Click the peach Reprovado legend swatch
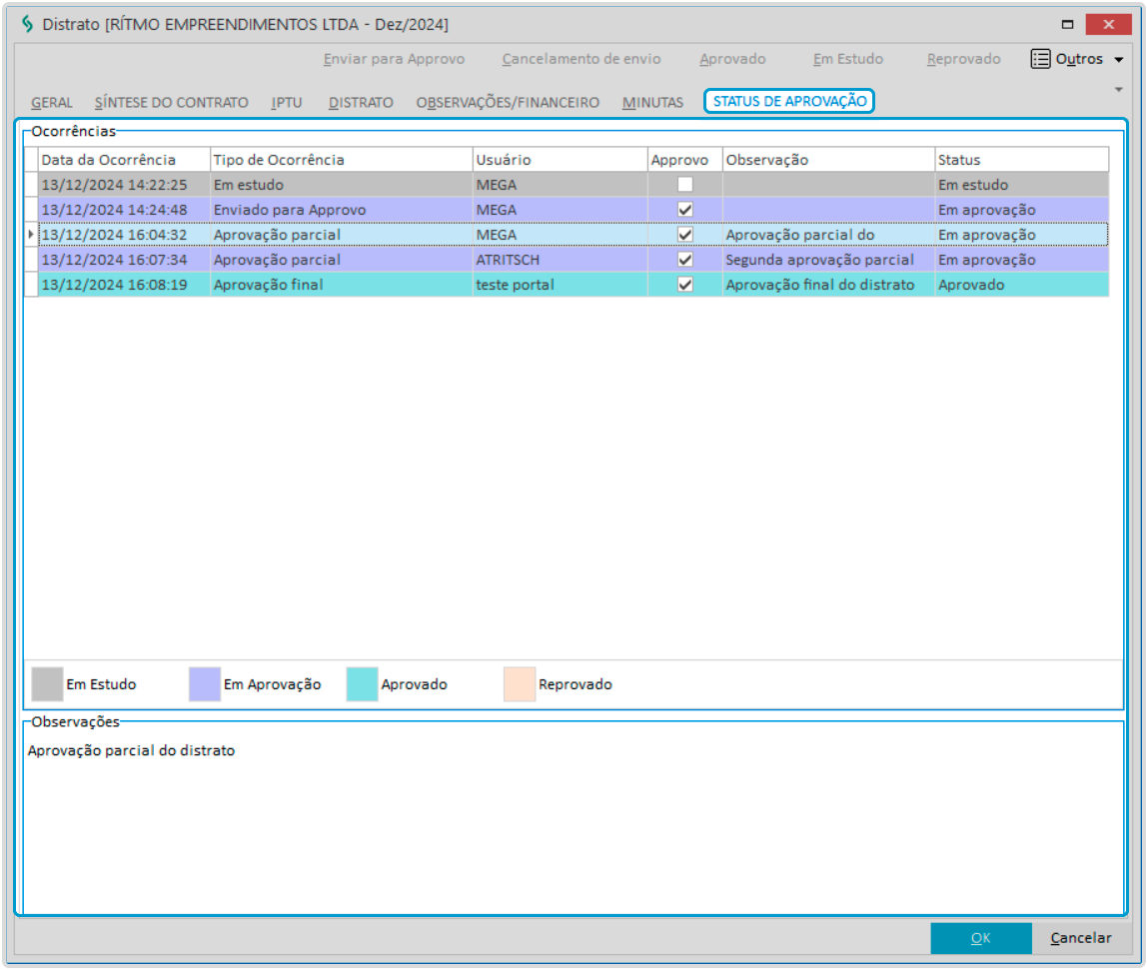The width and height of the screenshot is (1147, 969). (x=520, y=684)
